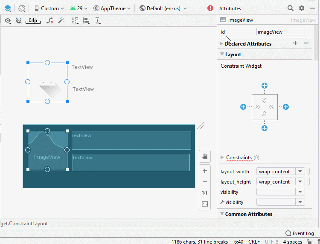The height and width of the screenshot is (244, 320).
Task: Open the Default (en-us) locale dropdown
Action: [x=163, y=9]
